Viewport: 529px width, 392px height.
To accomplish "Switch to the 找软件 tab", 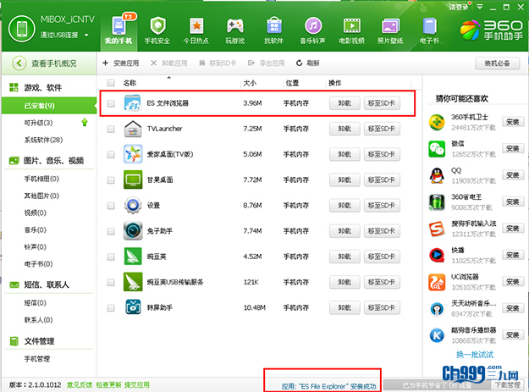I will tap(274, 29).
